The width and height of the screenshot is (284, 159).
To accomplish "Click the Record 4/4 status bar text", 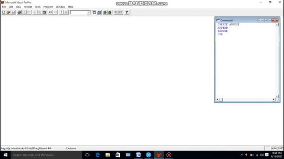I will (45, 148).
